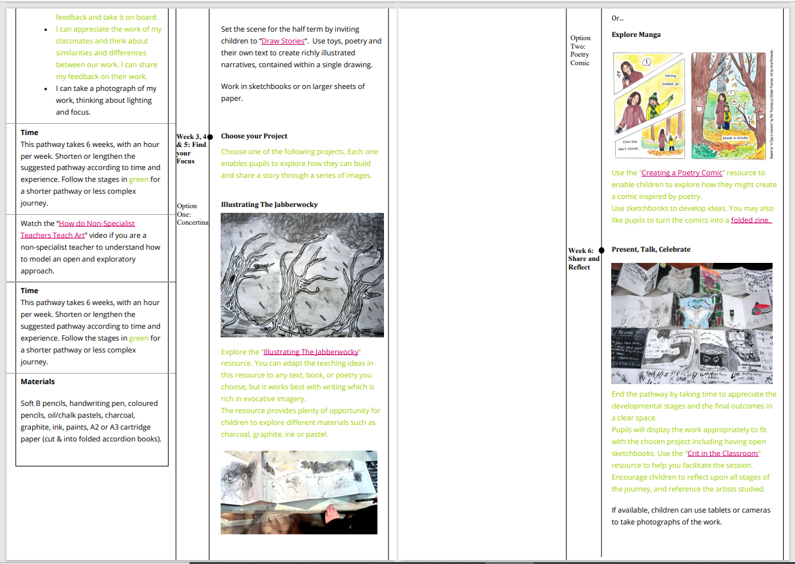Viewport: 795px width, 564px height.
Task: Click the timeline dot beside "Choose your Project"
Action: coord(209,137)
